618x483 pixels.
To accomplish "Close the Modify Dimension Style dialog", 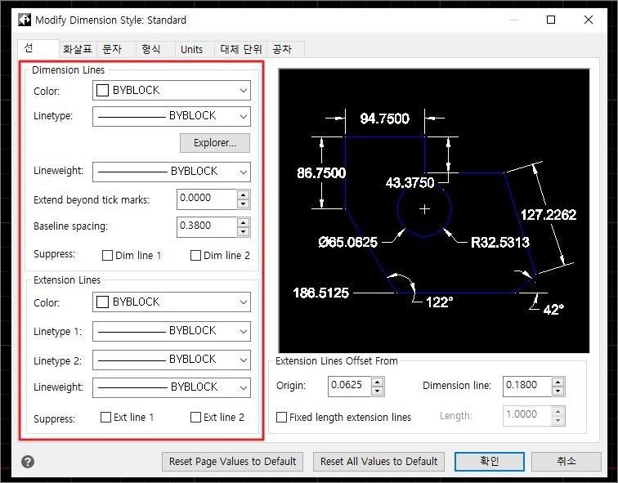I will point(588,20).
